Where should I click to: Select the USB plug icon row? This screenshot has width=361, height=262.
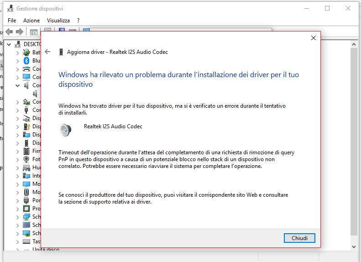[x=26, y=110]
